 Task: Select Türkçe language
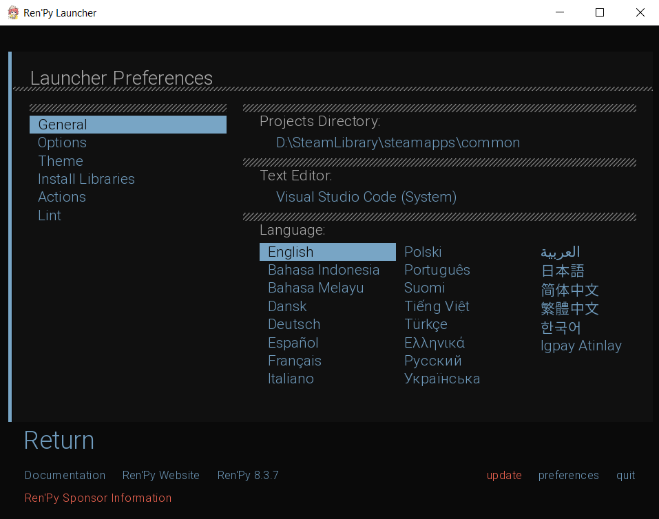point(426,324)
